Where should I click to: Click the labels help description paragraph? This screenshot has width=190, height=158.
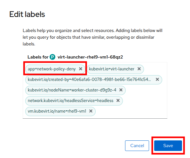92,37
